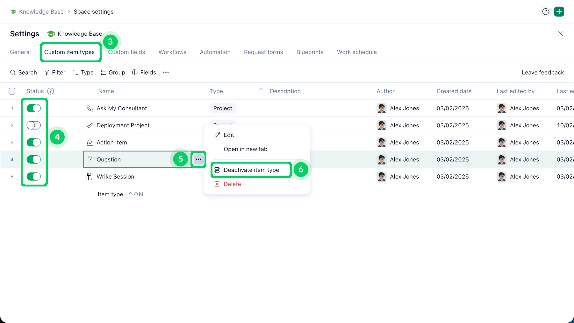Open the Filter options
The width and height of the screenshot is (574, 323).
(x=55, y=73)
